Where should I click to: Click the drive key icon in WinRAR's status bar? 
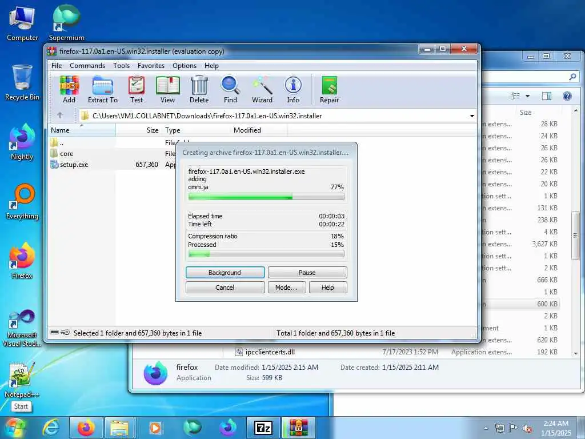tap(65, 332)
